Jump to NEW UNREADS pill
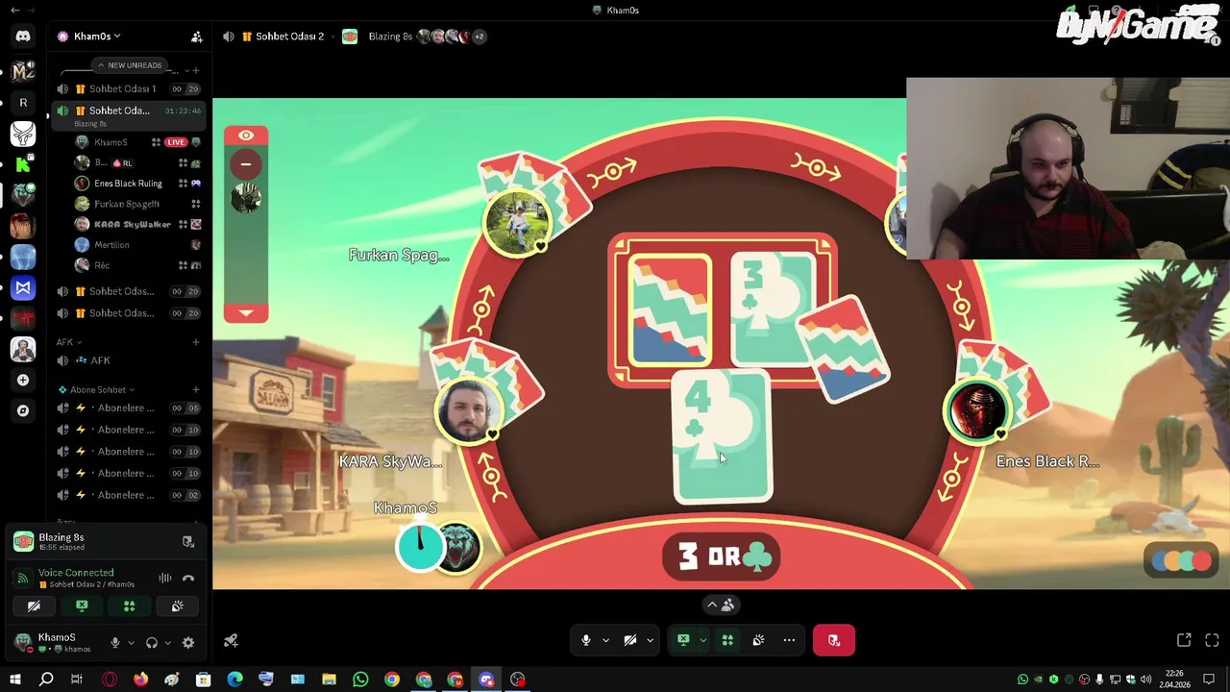The height and width of the screenshot is (692, 1230). click(x=128, y=65)
